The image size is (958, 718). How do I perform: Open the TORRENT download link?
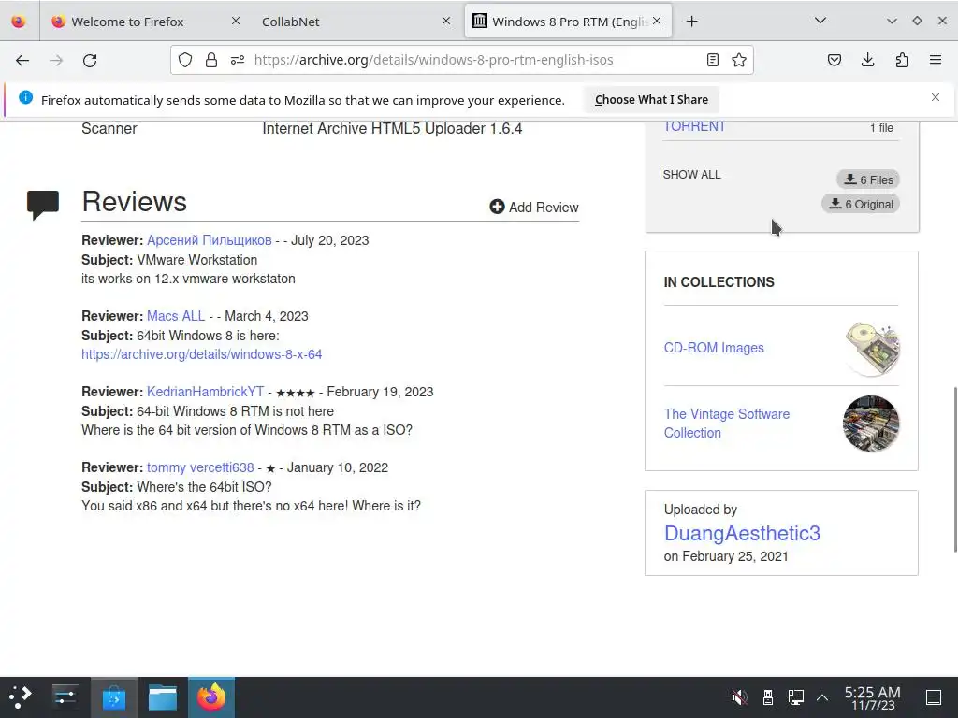pyautogui.click(x=694, y=126)
